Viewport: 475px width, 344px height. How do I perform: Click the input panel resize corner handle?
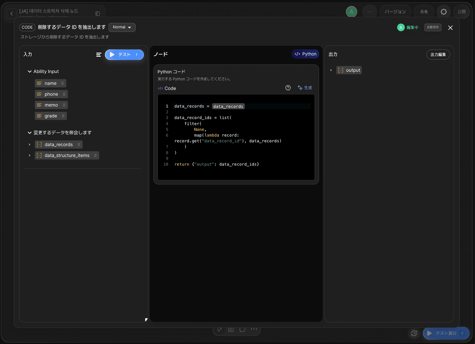(x=146, y=320)
